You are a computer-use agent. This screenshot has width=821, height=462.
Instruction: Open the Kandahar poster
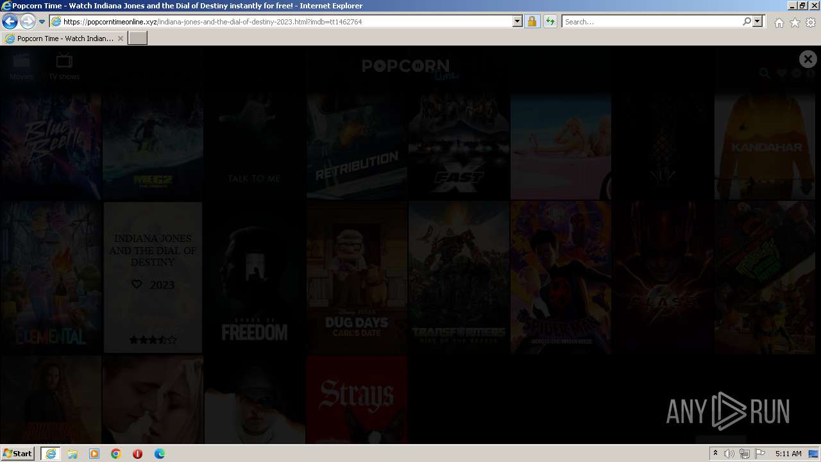click(x=765, y=146)
